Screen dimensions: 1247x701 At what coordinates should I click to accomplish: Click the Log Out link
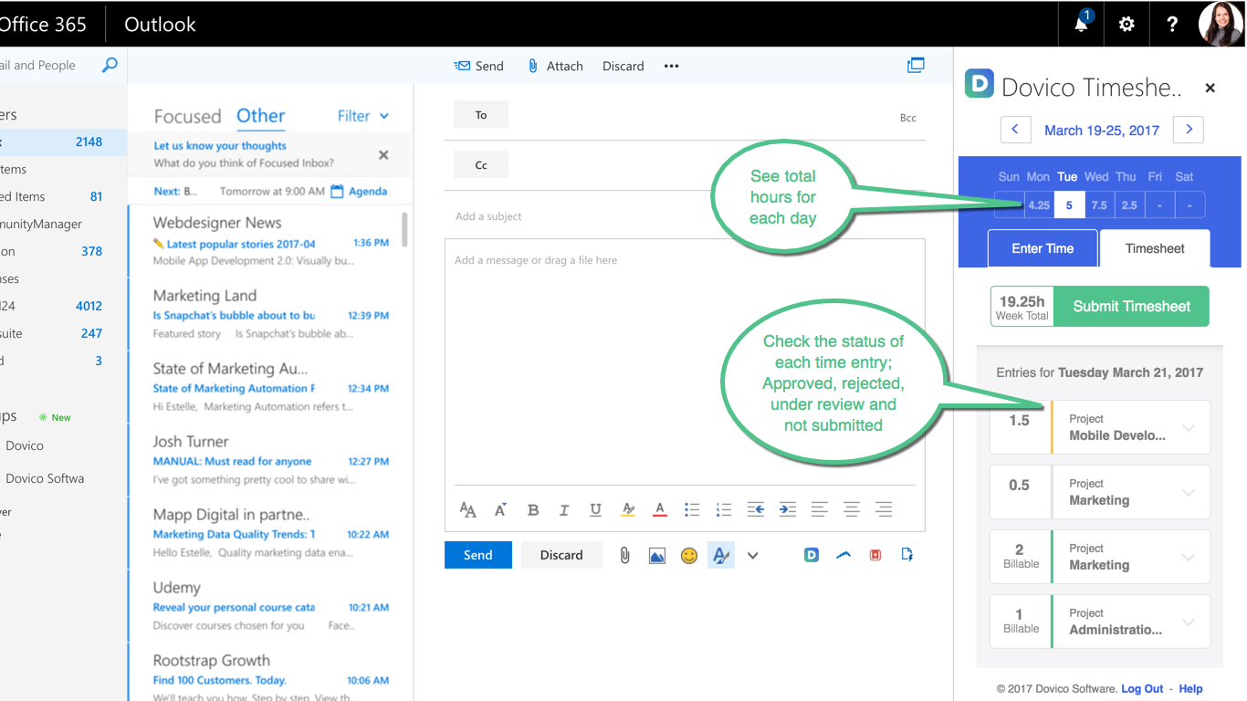tap(1142, 689)
